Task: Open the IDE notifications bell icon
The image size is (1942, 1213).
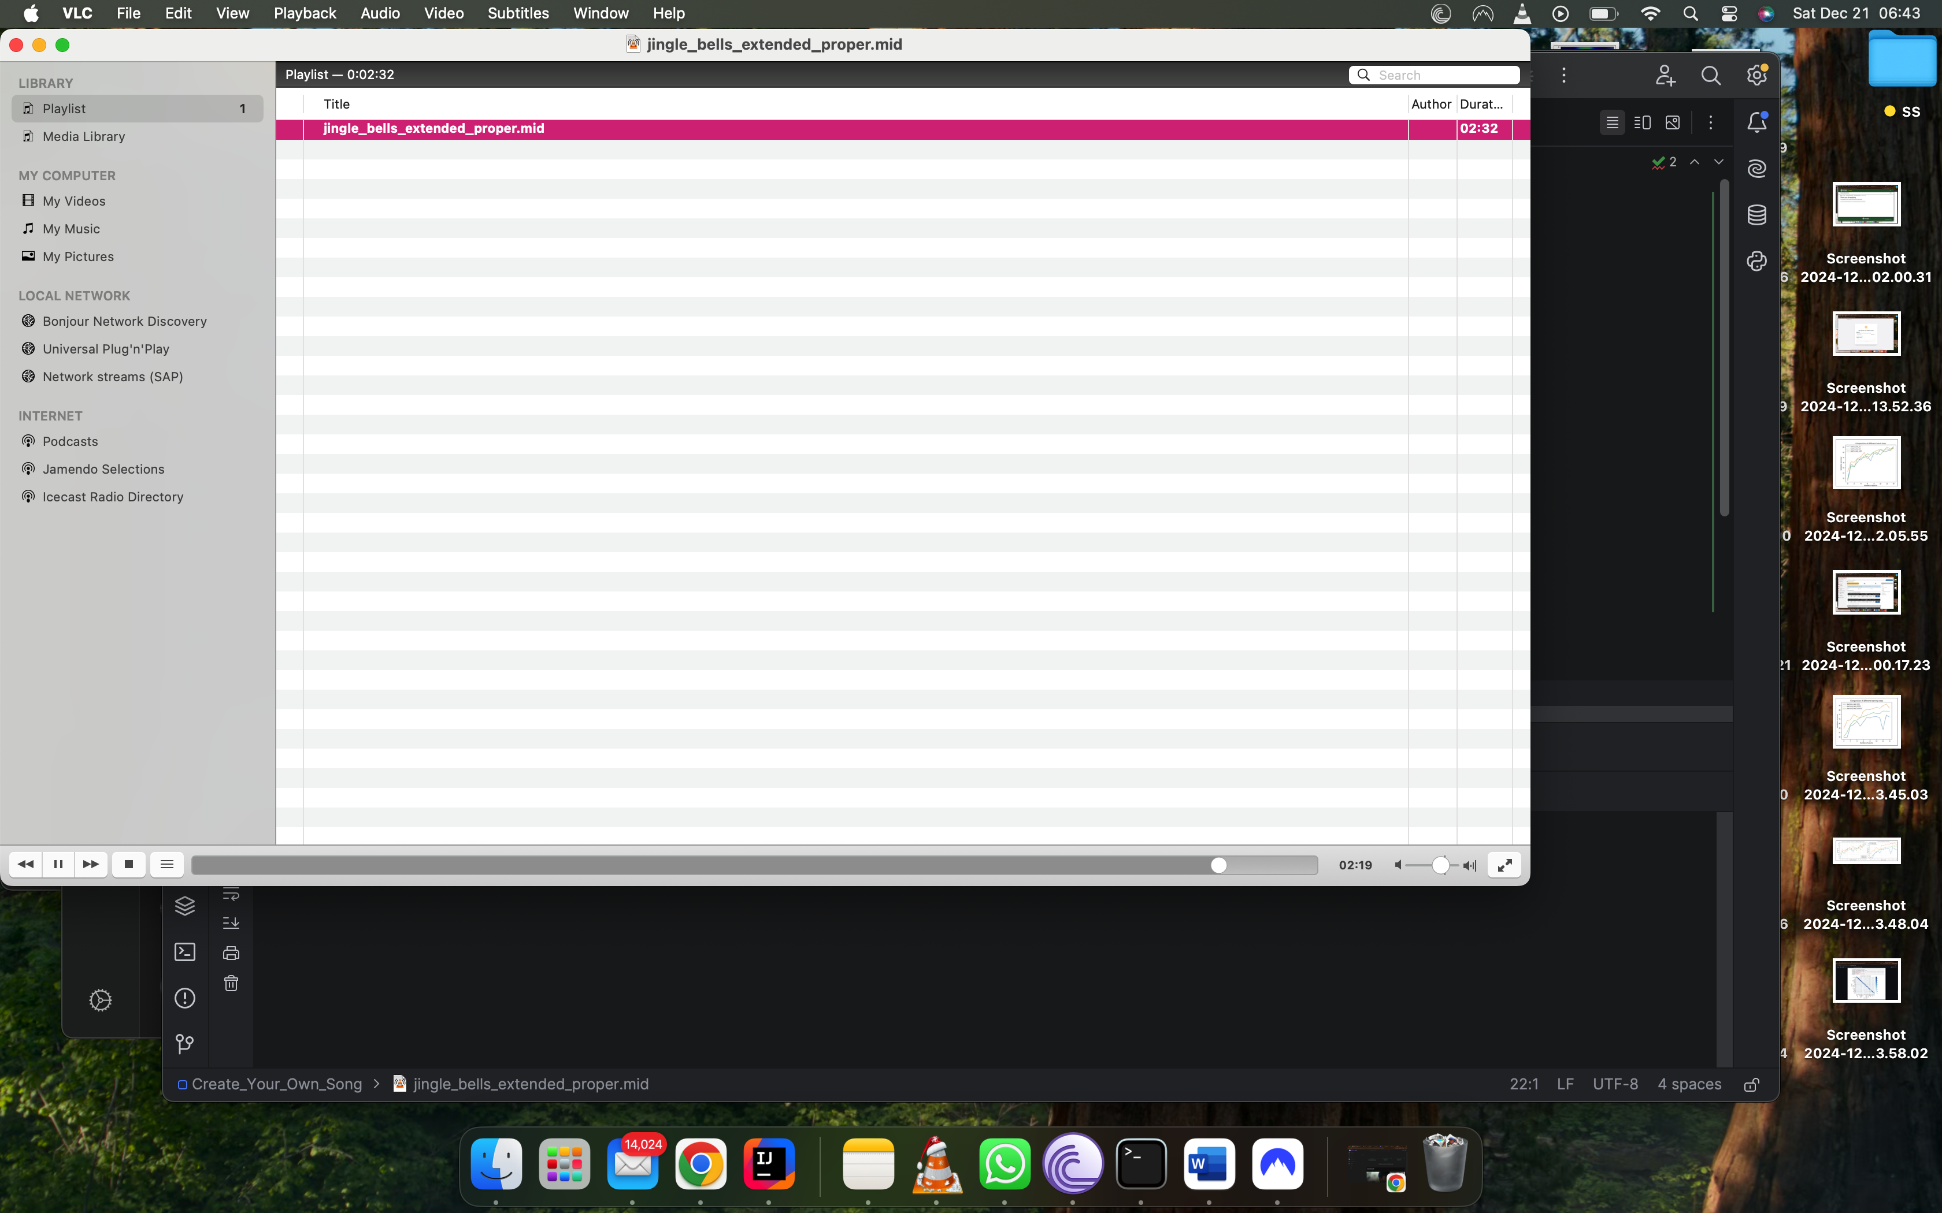Action: [1756, 122]
